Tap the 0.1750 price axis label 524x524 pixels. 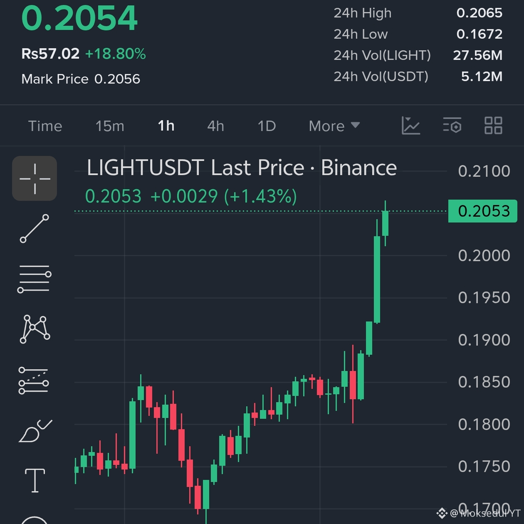click(x=484, y=467)
